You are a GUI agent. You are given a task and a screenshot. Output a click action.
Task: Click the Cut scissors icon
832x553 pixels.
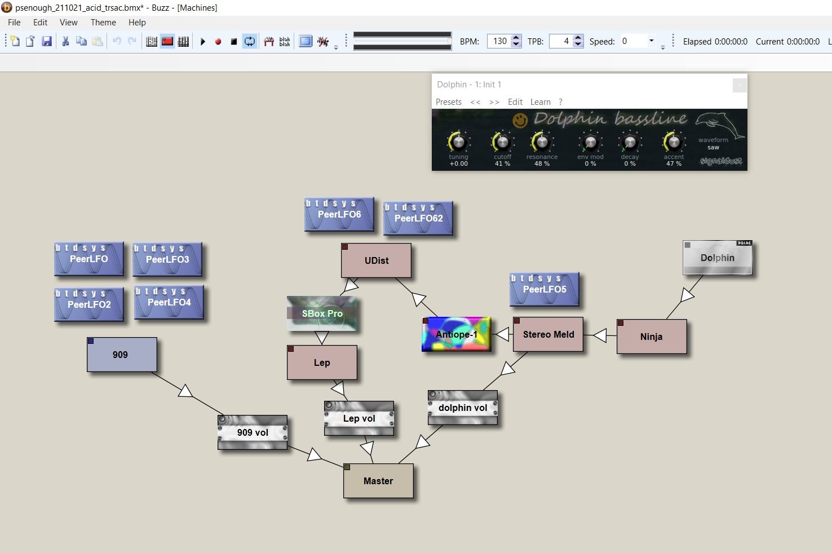65,41
